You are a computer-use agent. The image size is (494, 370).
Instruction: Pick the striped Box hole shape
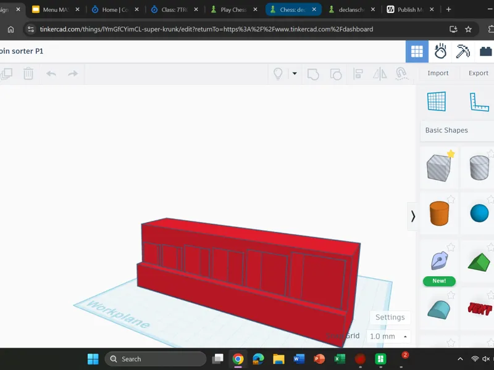pyautogui.click(x=438, y=168)
